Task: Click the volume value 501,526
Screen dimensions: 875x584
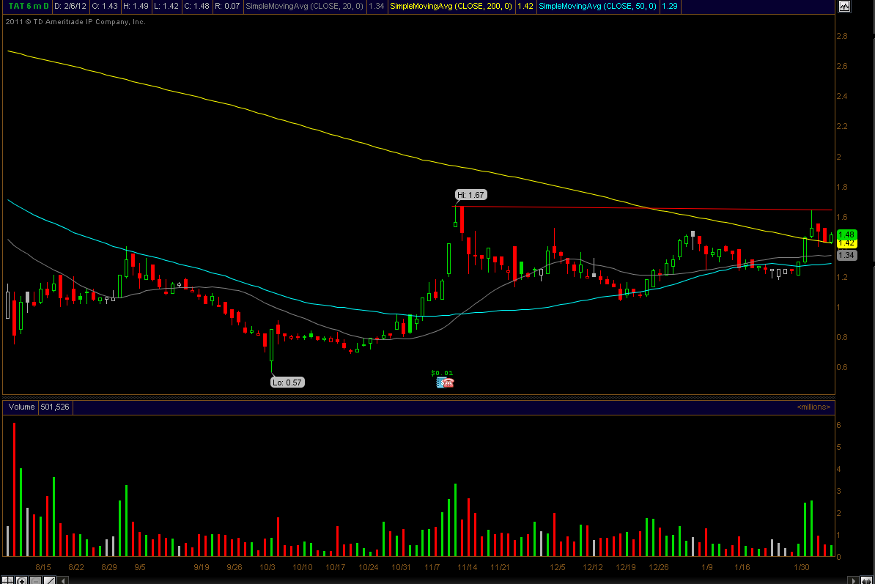Action: pos(55,407)
